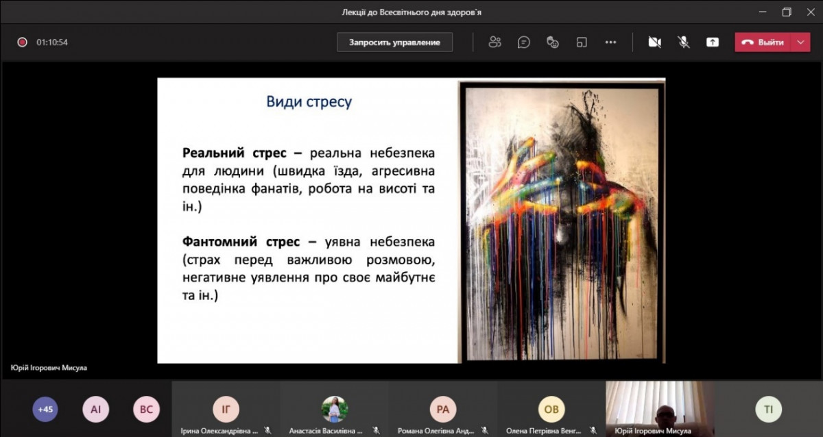
Task: Unmute the microphone
Action: [684, 42]
